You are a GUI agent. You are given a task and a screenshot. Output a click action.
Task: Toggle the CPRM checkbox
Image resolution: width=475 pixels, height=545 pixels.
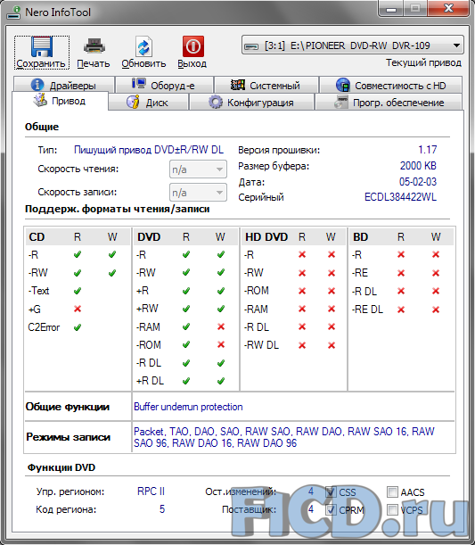(x=331, y=510)
